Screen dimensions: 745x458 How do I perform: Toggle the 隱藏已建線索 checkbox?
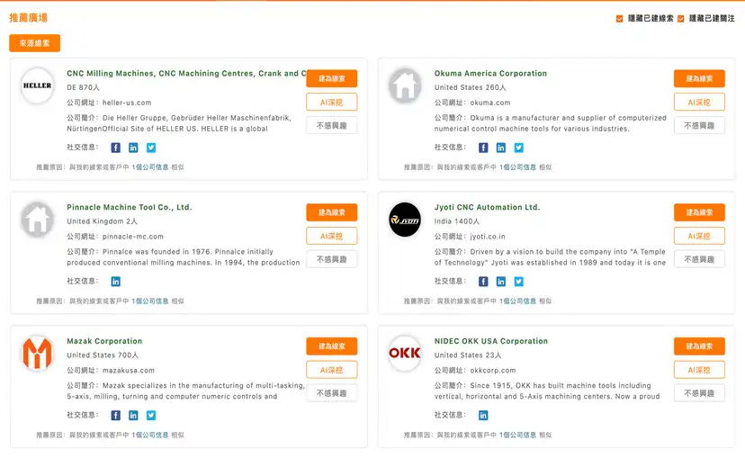(619, 19)
